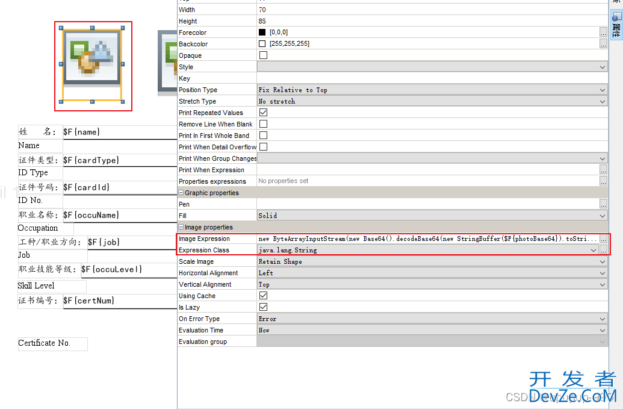Open the Pen editor ellipsis button
The width and height of the screenshot is (623, 409).
(603, 204)
